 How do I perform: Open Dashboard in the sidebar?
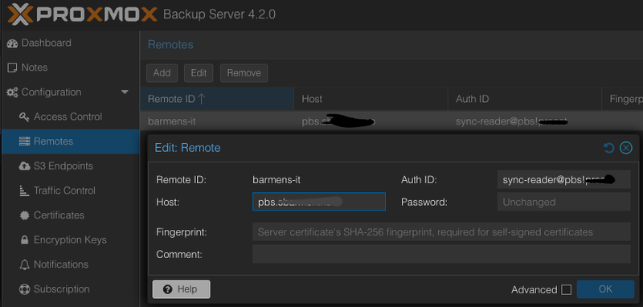tap(70, 43)
